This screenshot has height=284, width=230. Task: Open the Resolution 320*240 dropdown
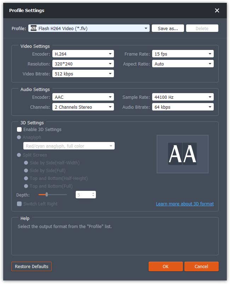point(110,64)
